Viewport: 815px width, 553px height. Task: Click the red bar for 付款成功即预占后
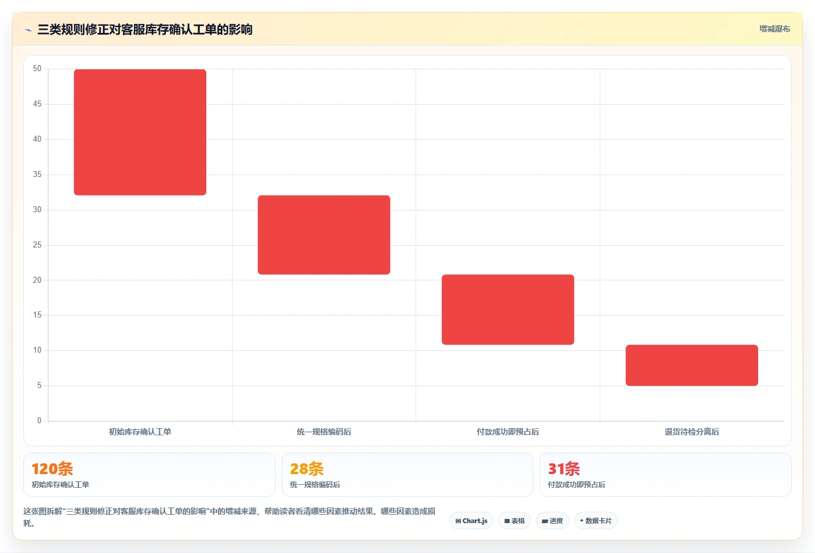[x=508, y=310]
